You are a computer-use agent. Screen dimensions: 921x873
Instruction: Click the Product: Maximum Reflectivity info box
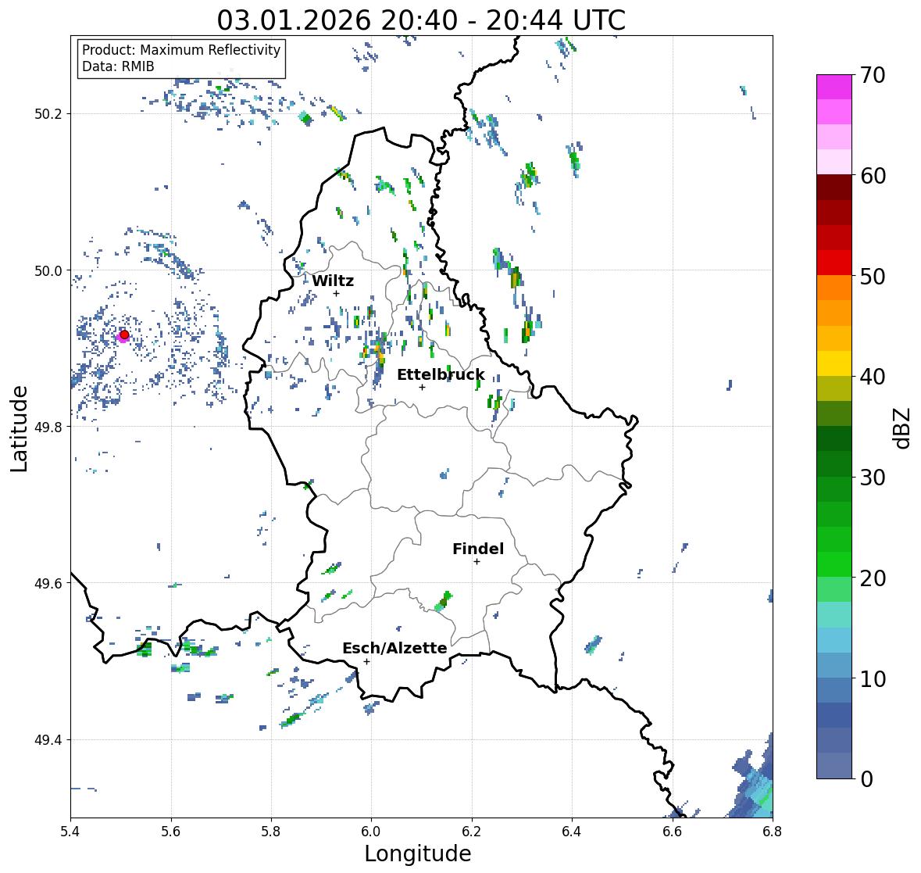point(181,58)
